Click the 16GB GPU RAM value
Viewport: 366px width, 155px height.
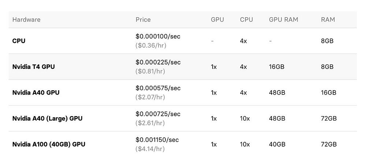click(x=277, y=67)
